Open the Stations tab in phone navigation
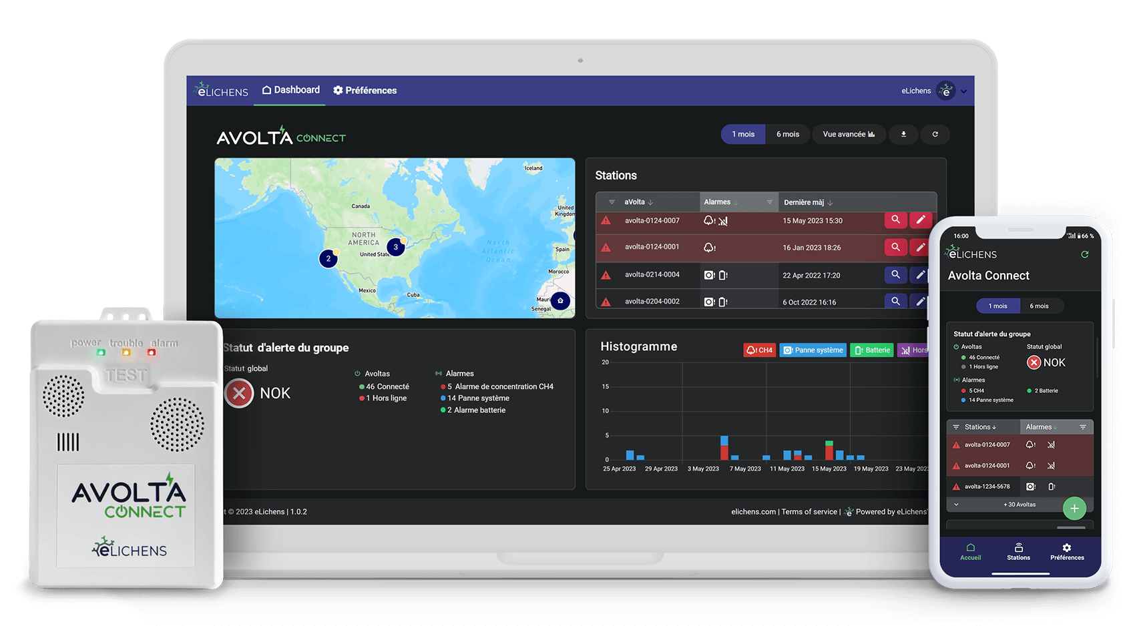1129x626 pixels. point(1019,552)
